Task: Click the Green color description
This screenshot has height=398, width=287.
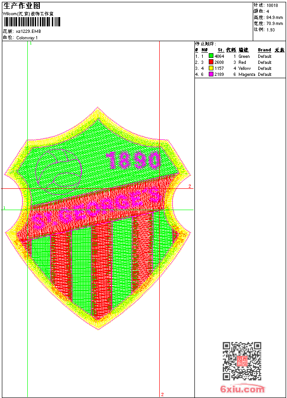Action: click(x=244, y=56)
